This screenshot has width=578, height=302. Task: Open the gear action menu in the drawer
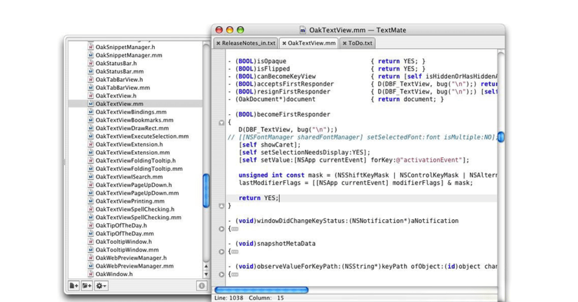(101, 286)
